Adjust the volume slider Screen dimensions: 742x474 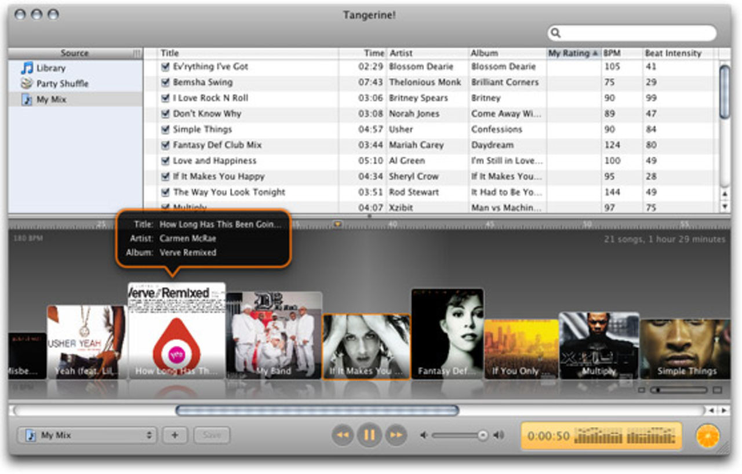click(x=483, y=435)
